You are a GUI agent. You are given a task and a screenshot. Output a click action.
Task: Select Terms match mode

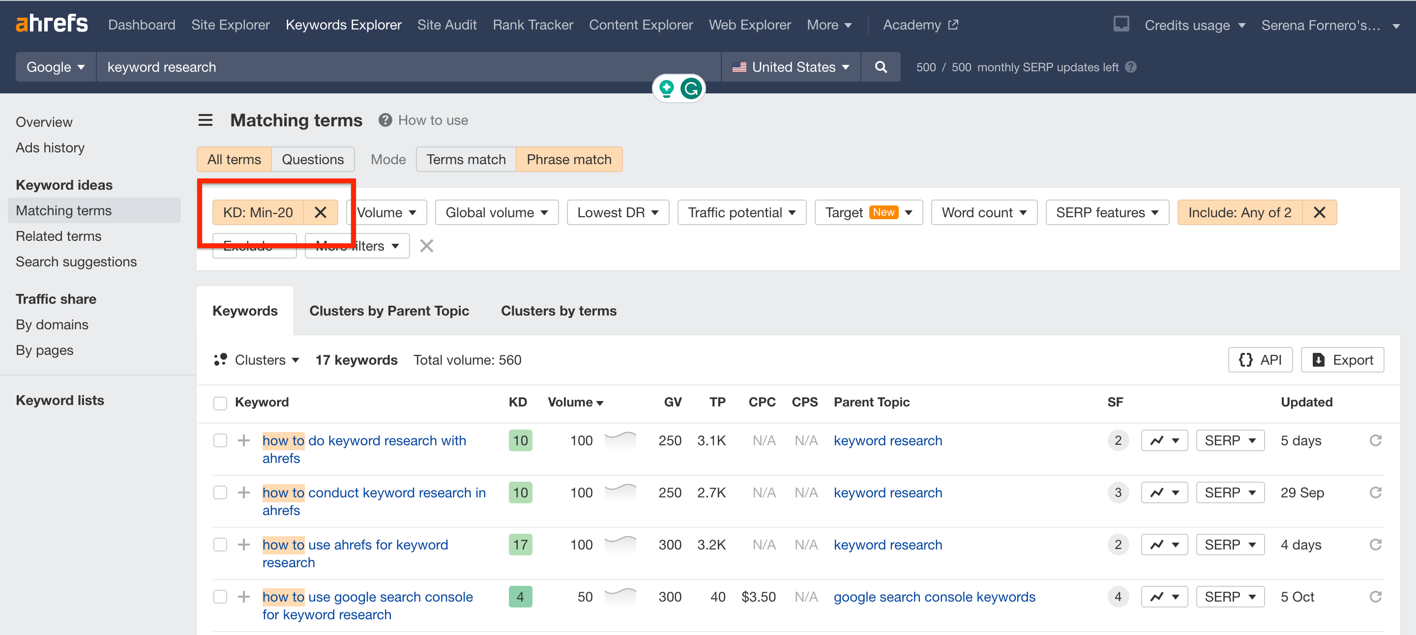466,159
